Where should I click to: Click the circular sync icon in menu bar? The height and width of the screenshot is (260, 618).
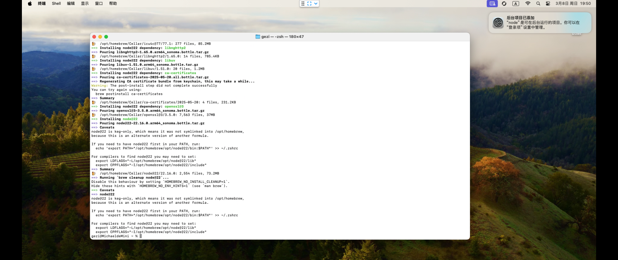point(504,4)
